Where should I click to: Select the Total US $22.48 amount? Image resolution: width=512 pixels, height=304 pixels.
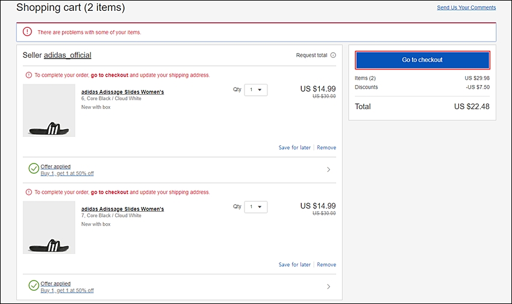coord(472,107)
